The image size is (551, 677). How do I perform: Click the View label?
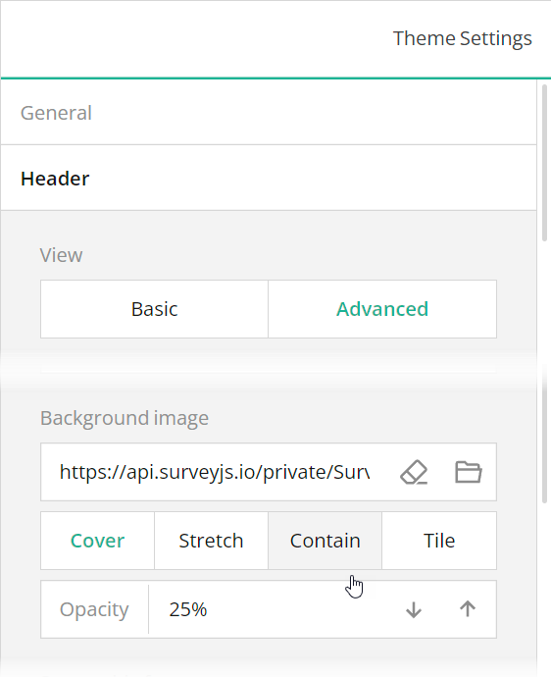coord(61,255)
